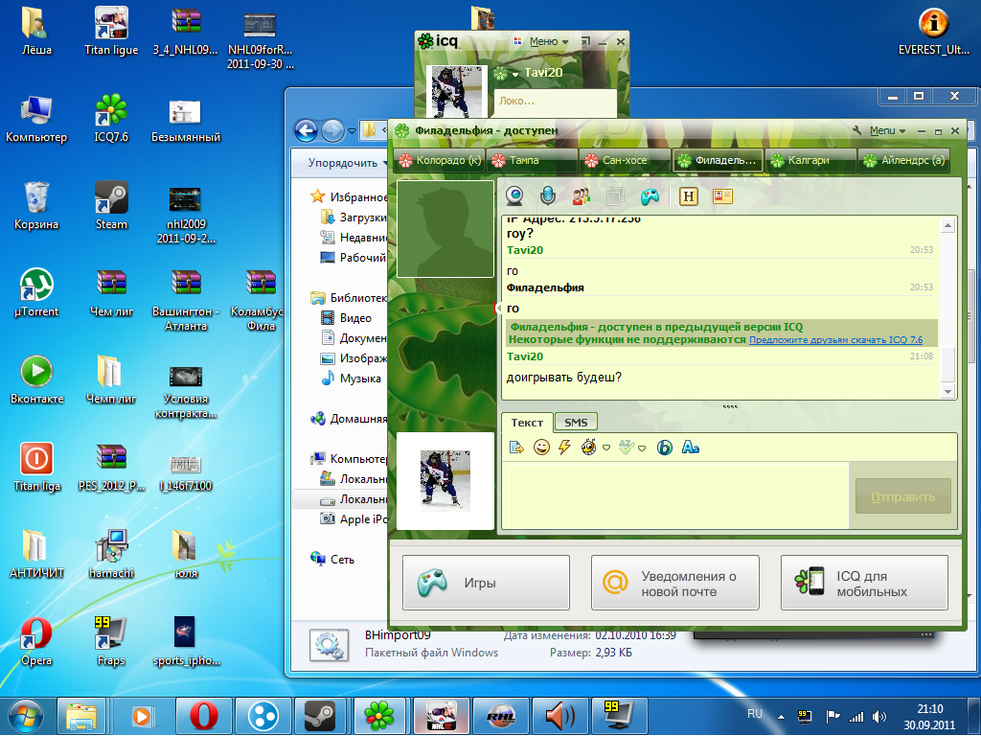This screenshot has height=736, width=981.
Task: Open the ICQ7.6 desktop shortcut
Action: pyautogui.click(x=111, y=118)
